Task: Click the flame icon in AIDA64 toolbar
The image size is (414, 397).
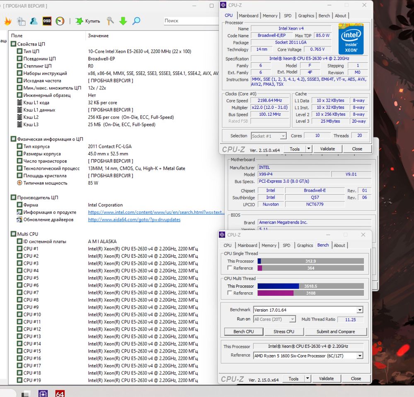Action: [x=8, y=21]
